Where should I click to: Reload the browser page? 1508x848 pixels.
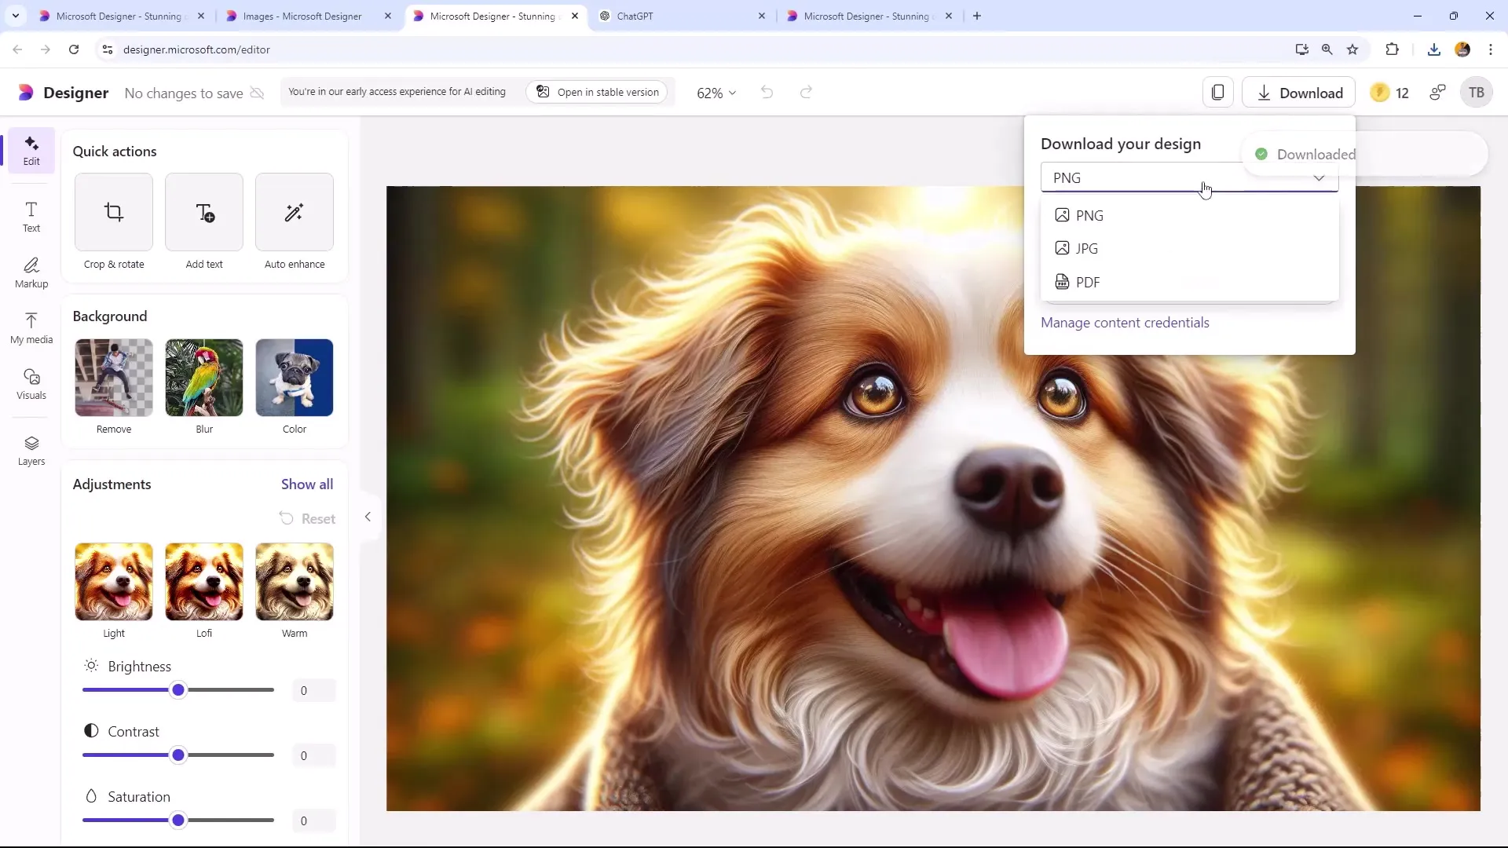tap(74, 49)
